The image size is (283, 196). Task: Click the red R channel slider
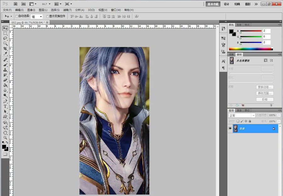[x=251, y=31]
